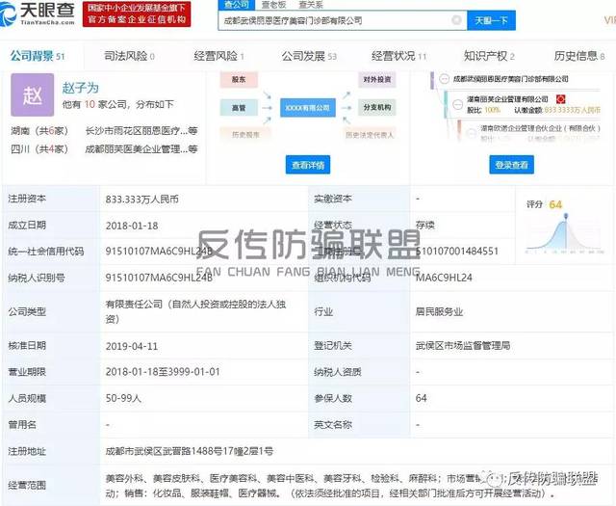Click the 股东 node in relationship diagram
This screenshot has height=506, width=616.
pyautogui.click(x=239, y=79)
